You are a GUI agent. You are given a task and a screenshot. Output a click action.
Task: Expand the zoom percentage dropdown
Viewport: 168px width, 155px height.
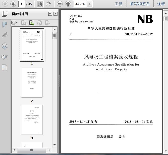point(89,4)
